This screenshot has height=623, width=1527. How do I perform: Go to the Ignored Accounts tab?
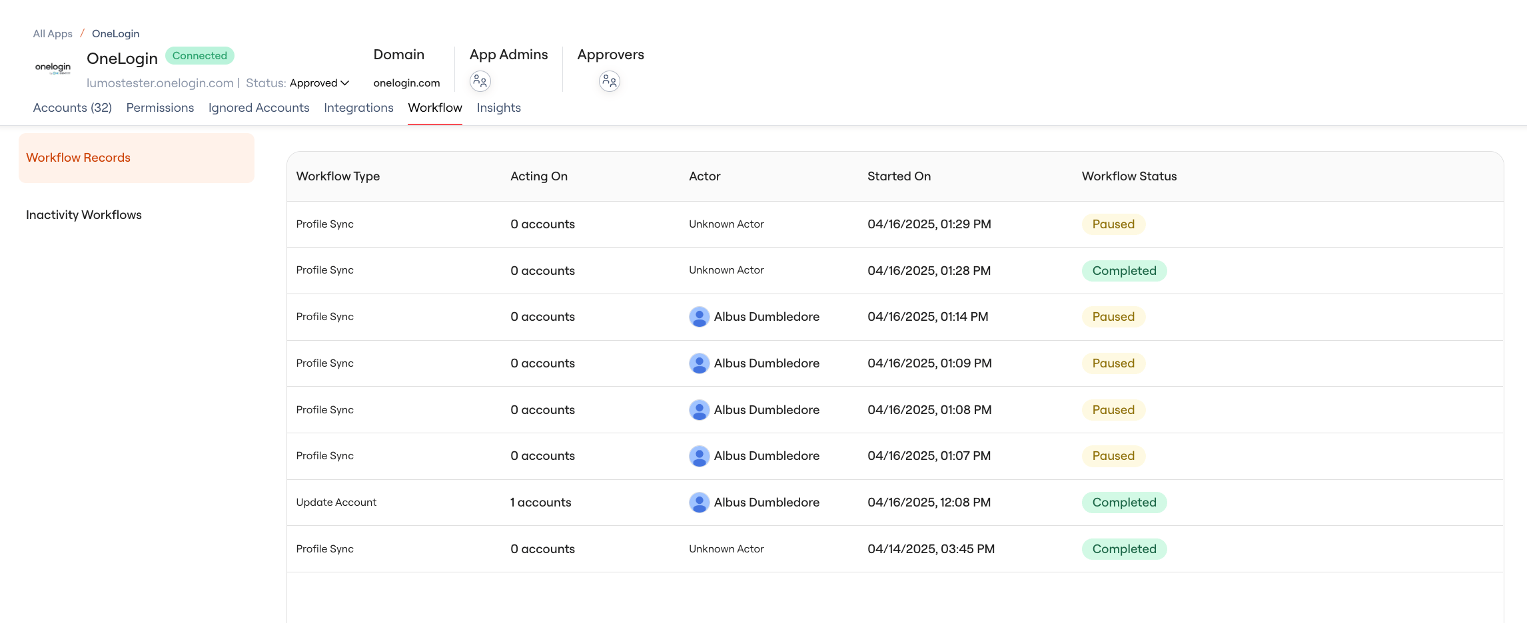tap(259, 108)
